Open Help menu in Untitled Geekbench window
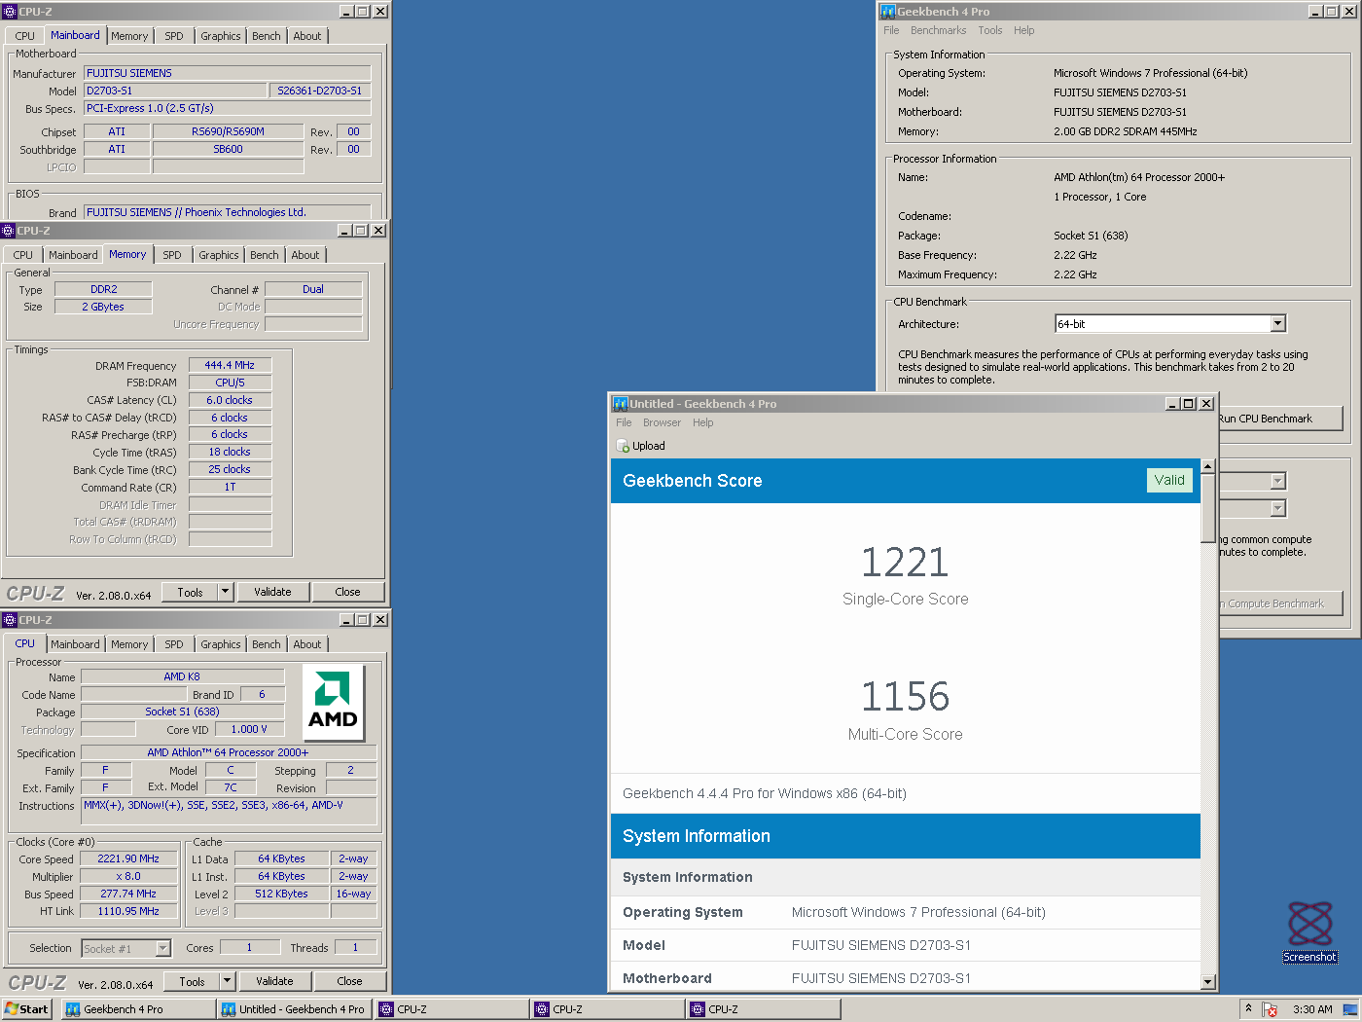This screenshot has height=1022, width=1362. coord(702,422)
